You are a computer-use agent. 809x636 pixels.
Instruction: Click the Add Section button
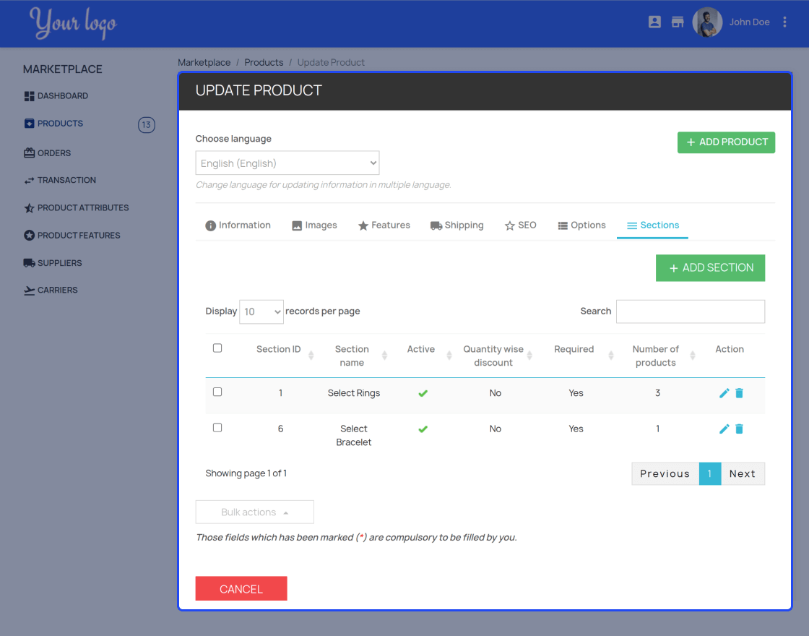[710, 268]
